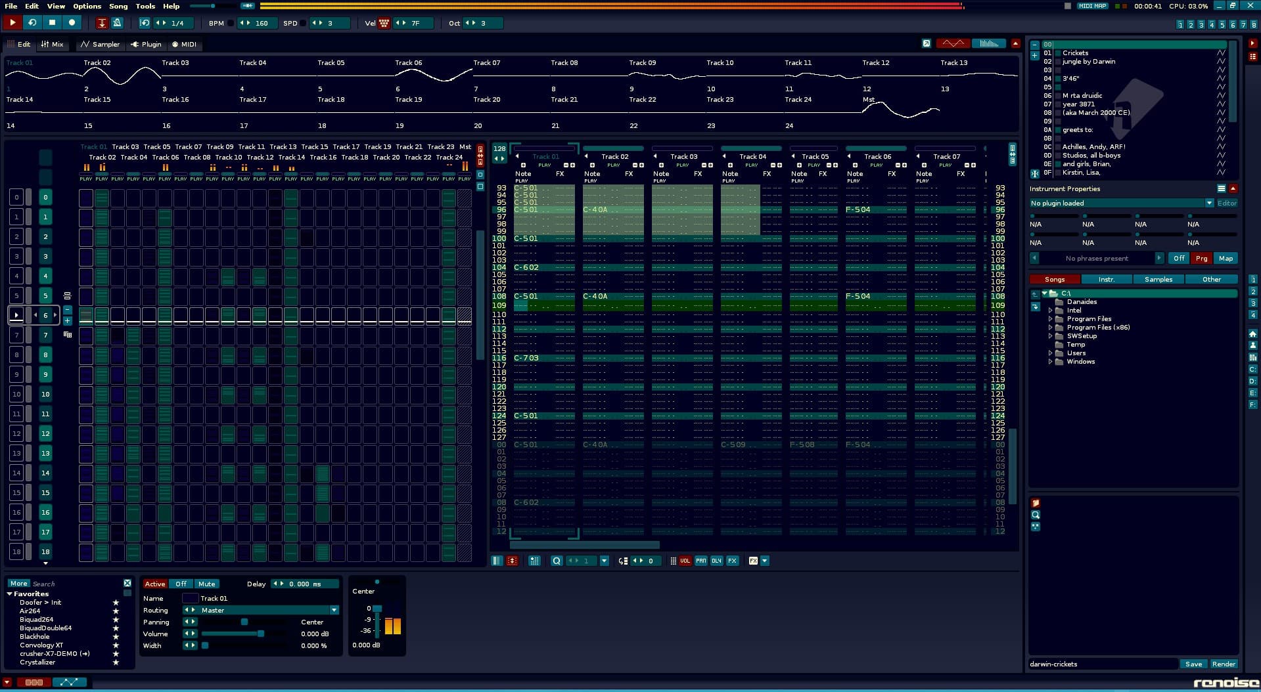Open the Song menu

pyautogui.click(x=118, y=6)
